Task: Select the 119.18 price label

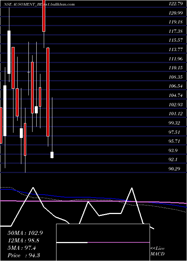Action: [175, 22]
